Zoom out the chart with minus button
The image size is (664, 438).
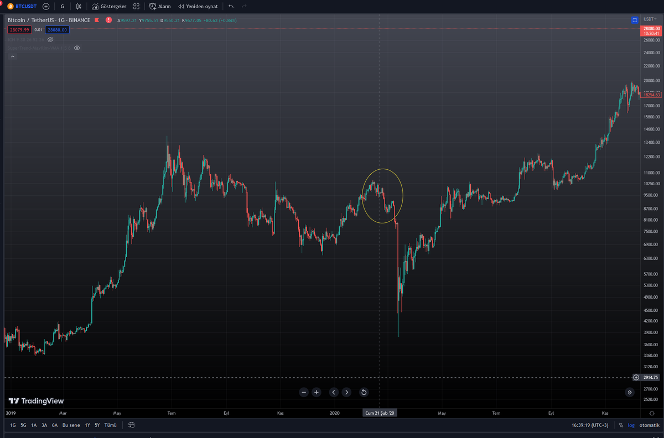[x=304, y=392]
